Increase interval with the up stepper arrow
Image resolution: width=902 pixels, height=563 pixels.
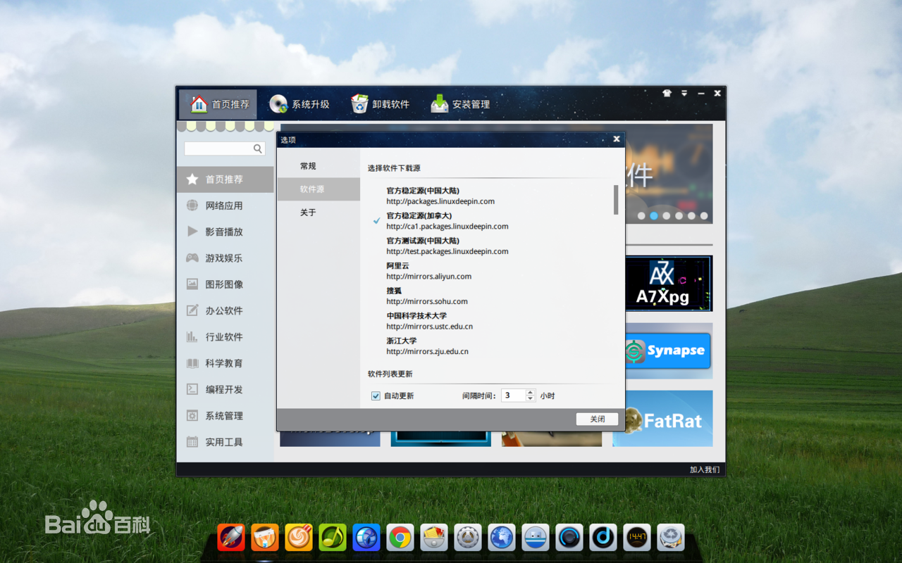point(531,392)
